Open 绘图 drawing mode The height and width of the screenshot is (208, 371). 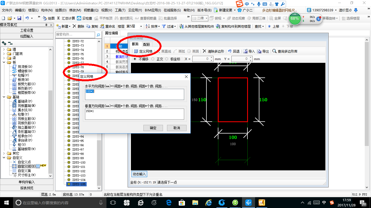tap(49, 18)
